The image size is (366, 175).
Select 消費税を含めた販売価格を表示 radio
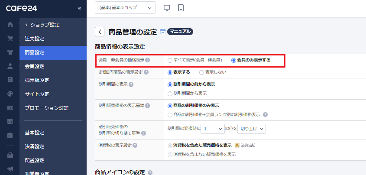(170, 146)
